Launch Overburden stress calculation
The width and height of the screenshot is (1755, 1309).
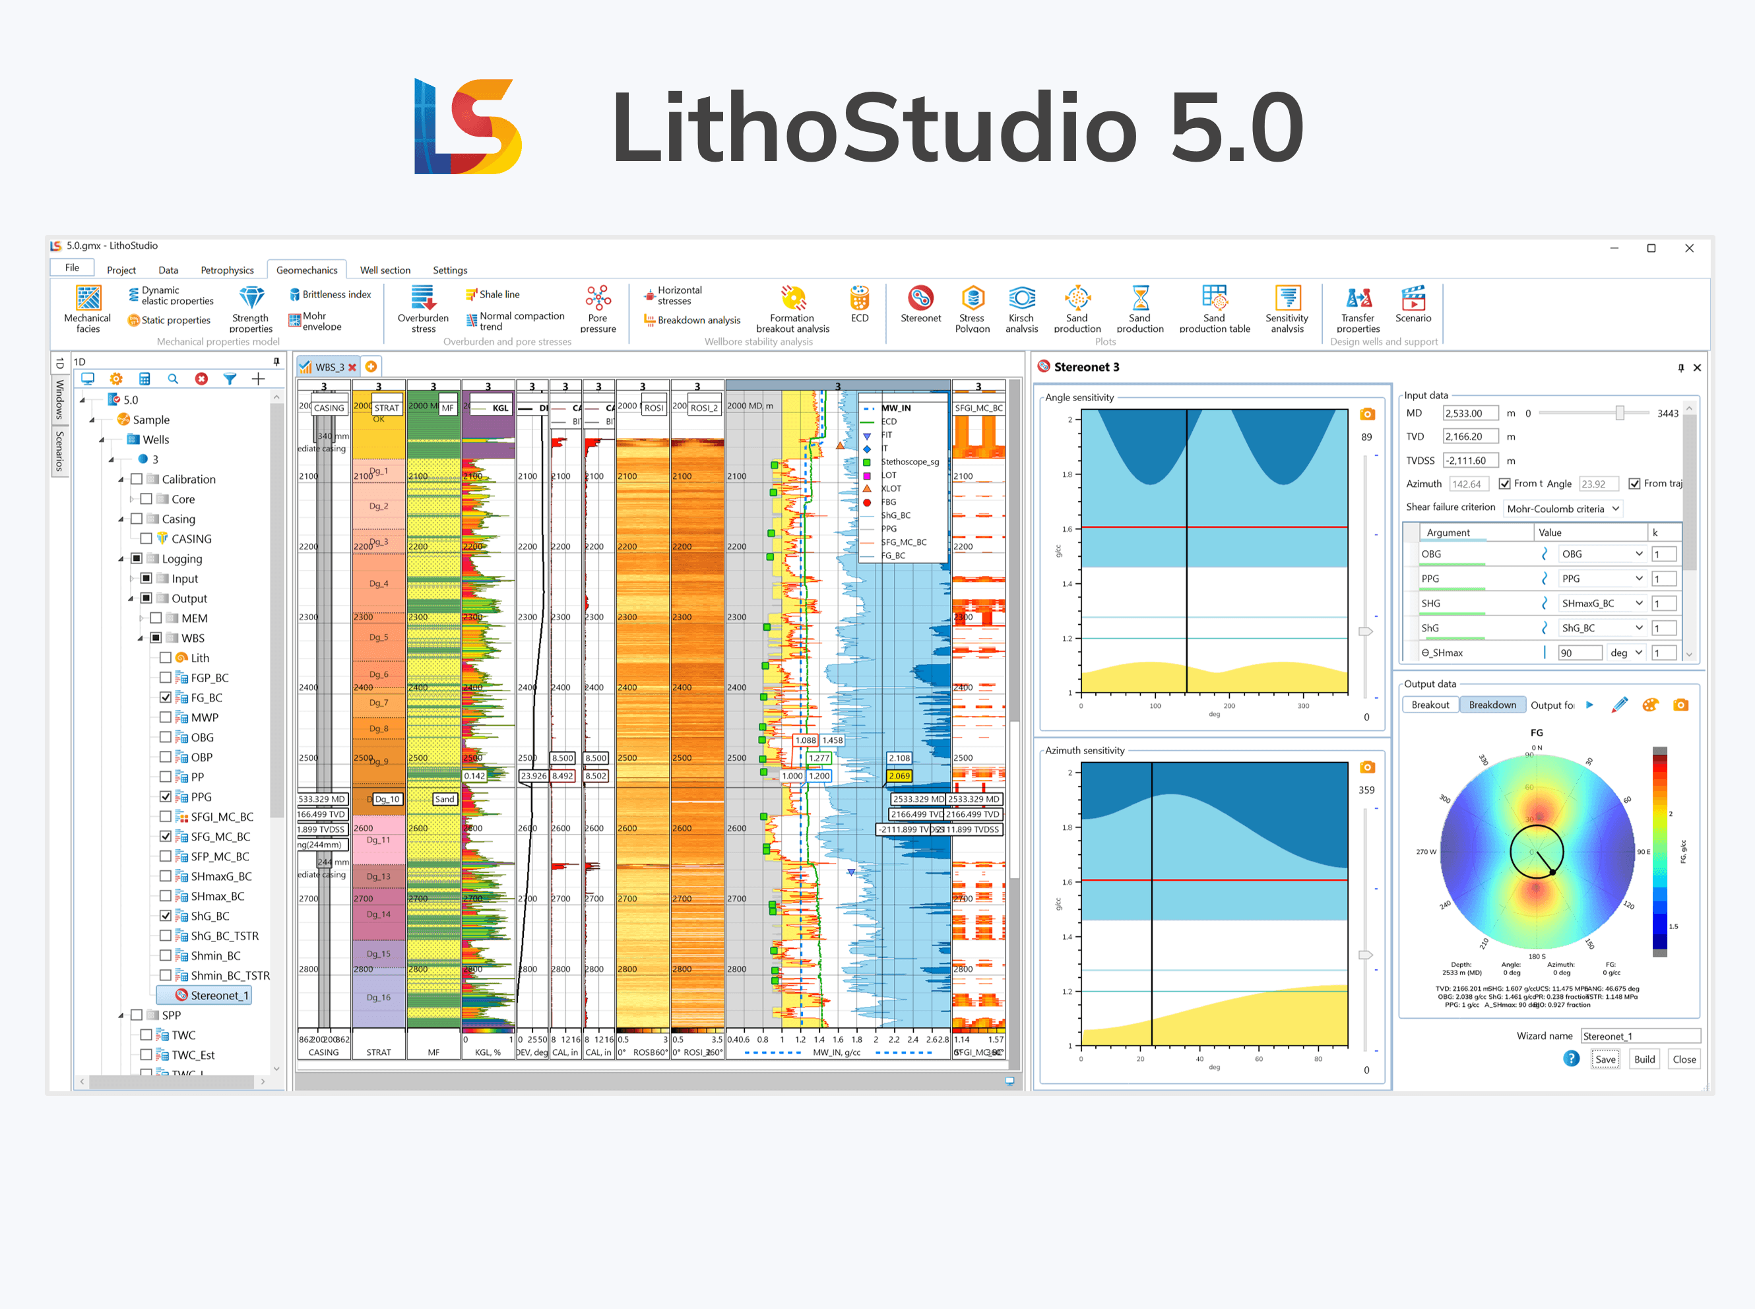[x=423, y=309]
